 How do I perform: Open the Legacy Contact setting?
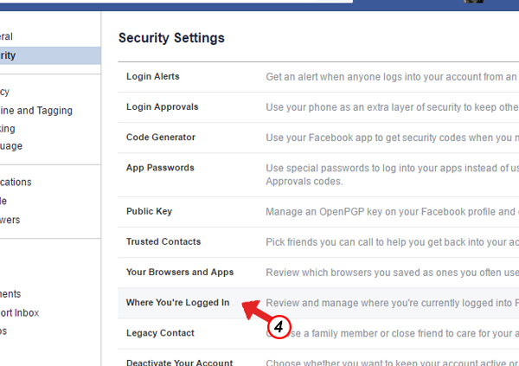pos(318,333)
